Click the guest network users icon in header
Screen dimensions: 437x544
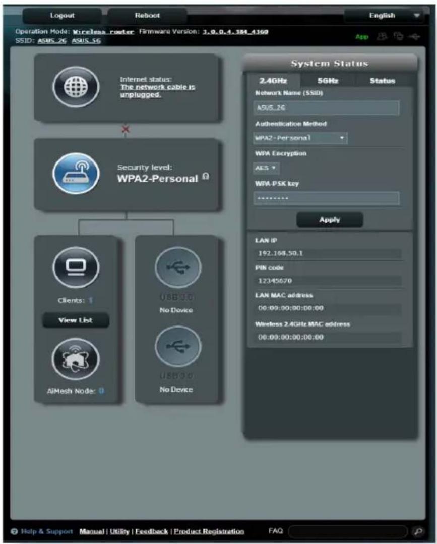[382, 36]
